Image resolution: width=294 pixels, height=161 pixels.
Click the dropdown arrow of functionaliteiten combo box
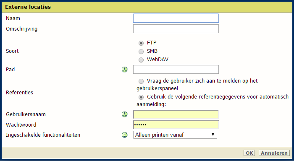213,135
